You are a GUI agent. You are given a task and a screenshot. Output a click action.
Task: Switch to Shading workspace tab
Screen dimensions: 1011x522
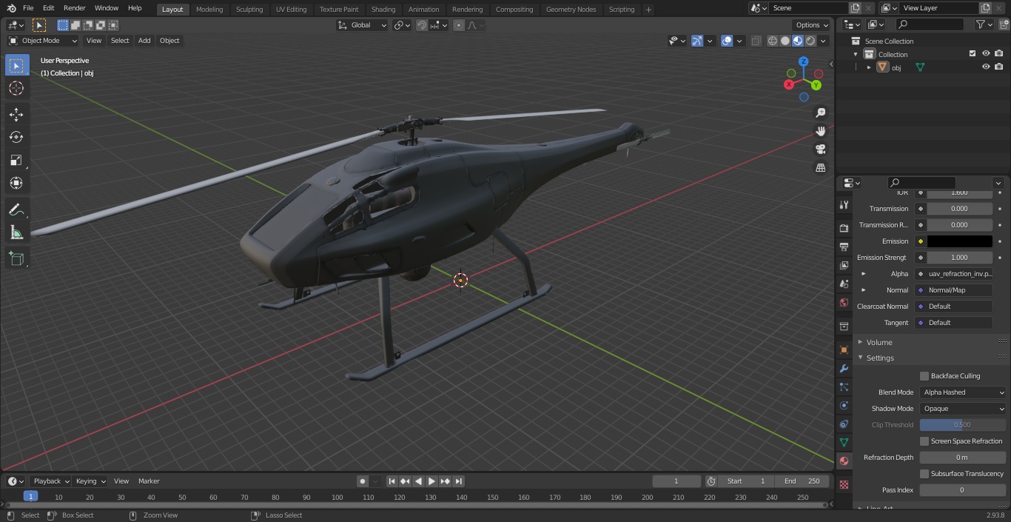(x=383, y=9)
